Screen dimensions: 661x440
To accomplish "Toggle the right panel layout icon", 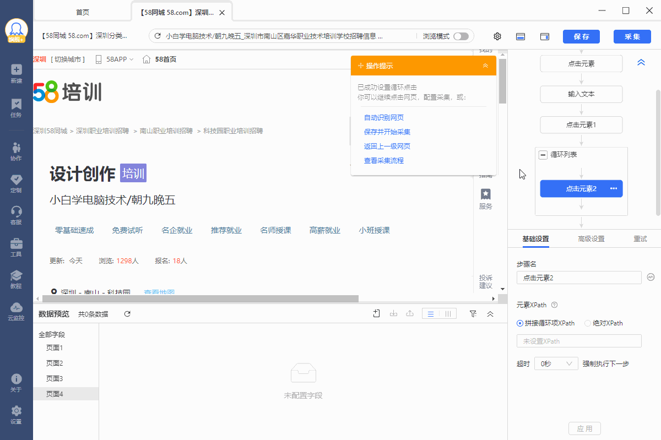I will 545,36.
